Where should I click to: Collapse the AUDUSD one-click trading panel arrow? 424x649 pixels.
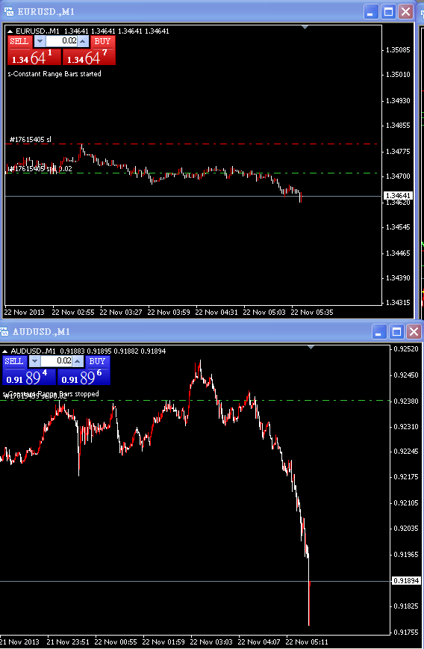tap(5, 351)
